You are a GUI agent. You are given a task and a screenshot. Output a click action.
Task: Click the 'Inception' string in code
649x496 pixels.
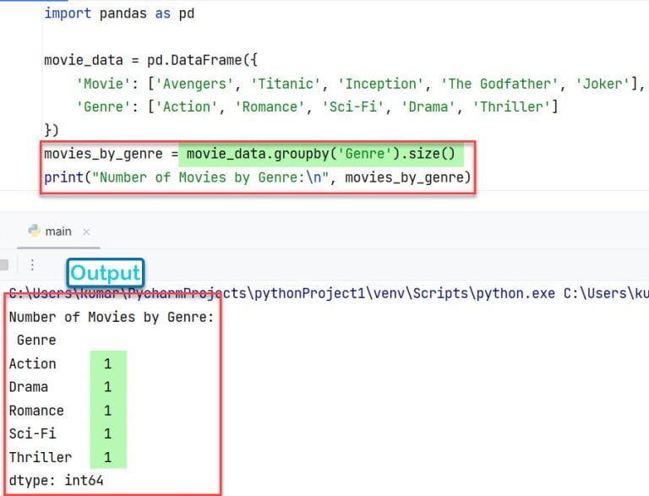(380, 84)
